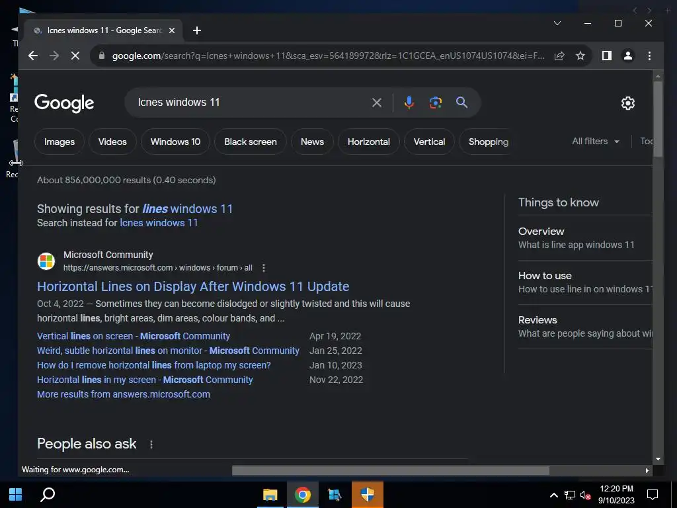Select the Black screen filter chip
This screenshot has width=677, height=508.
pyautogui.click(x=251, y=142)
